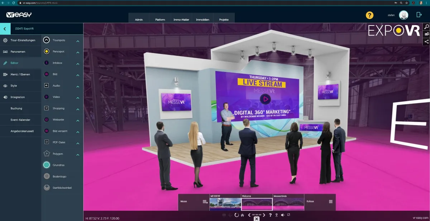Collapse the Shopping hotspot section

pyautogui.click(x=77, y=108)
